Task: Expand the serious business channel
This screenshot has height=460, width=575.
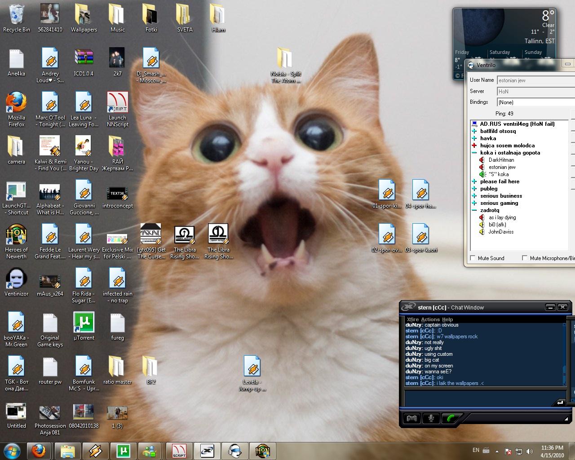Action: (x=474, y=196)
